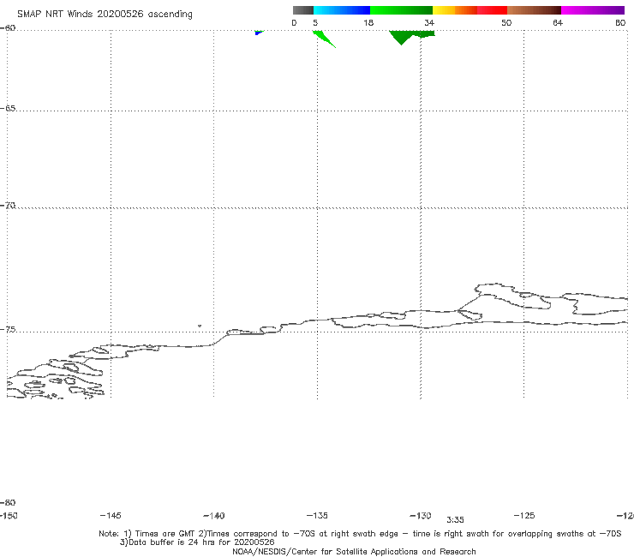Choose the green segment of the color bar
The height and width of the screenshot is (557, 634).
point(401,10)
